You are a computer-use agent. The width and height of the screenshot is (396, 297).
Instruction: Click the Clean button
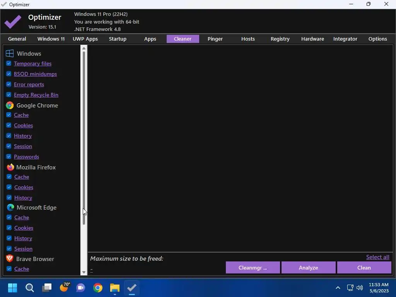coord(364,268)
